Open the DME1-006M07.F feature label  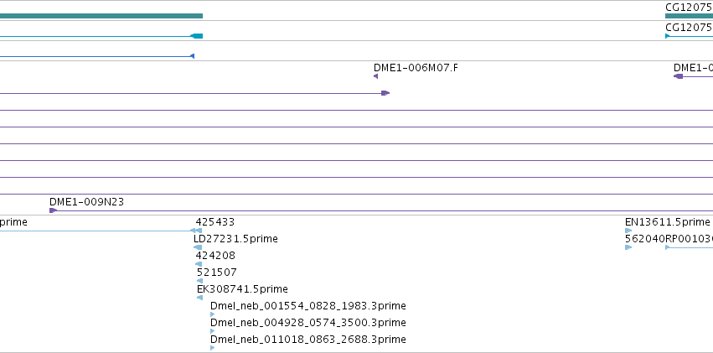tap(416, 68)
